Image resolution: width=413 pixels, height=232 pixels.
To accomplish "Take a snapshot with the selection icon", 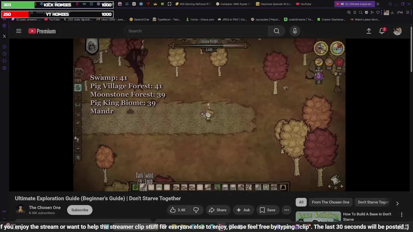I will click(x=360, y=13).
